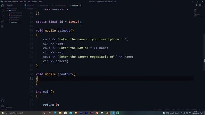Open Task View on the taskbar

coord(50,113)
